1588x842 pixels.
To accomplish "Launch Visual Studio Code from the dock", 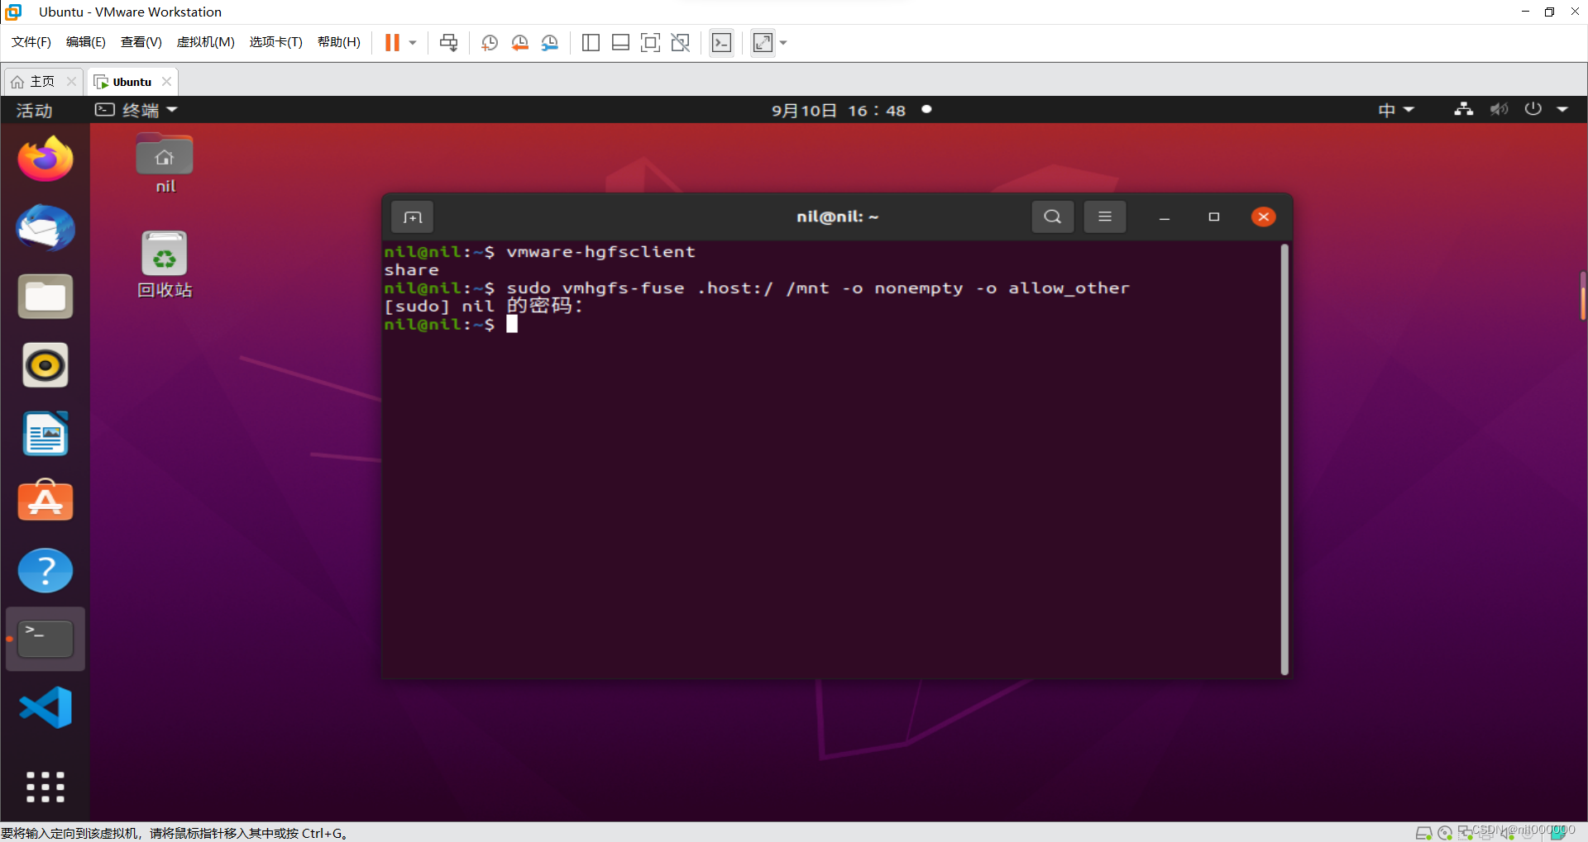I will (45, 707).
